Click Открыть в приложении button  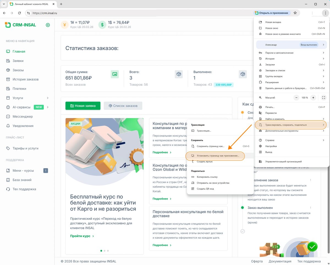pos(272,13)
